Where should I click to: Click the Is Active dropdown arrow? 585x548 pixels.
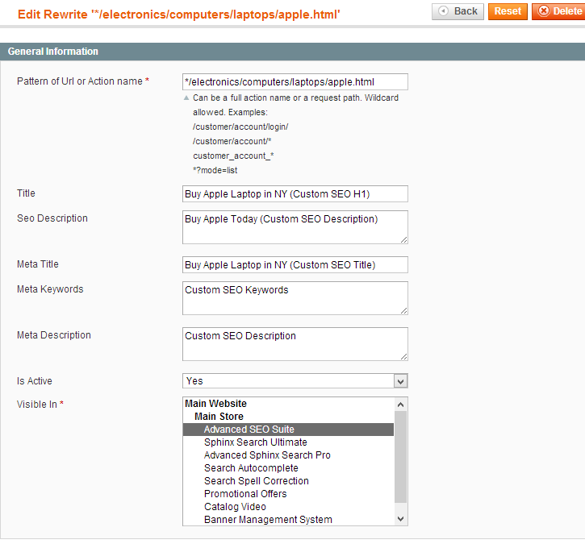[401, 381]
